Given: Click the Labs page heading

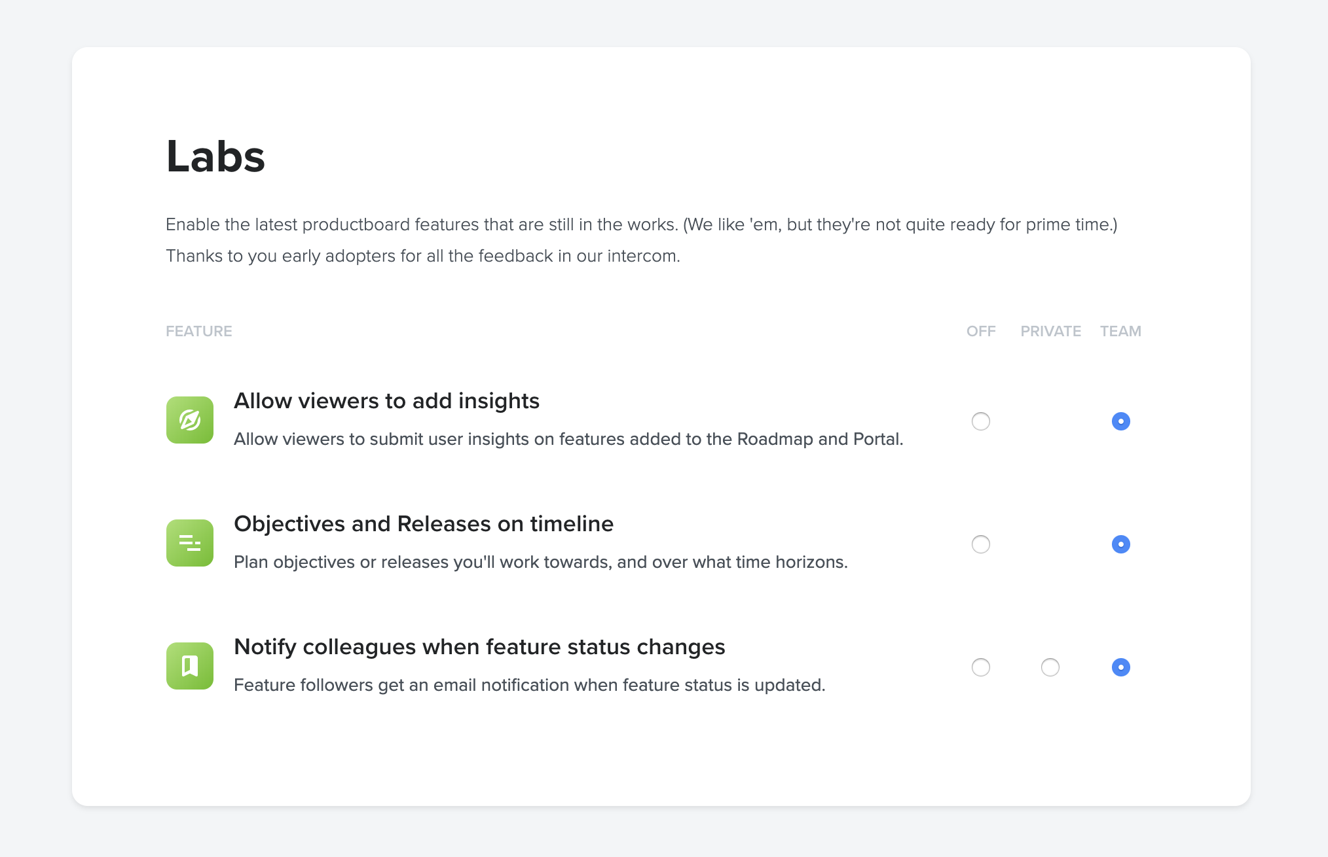Looking at the screenshot, I should (215, 157).
